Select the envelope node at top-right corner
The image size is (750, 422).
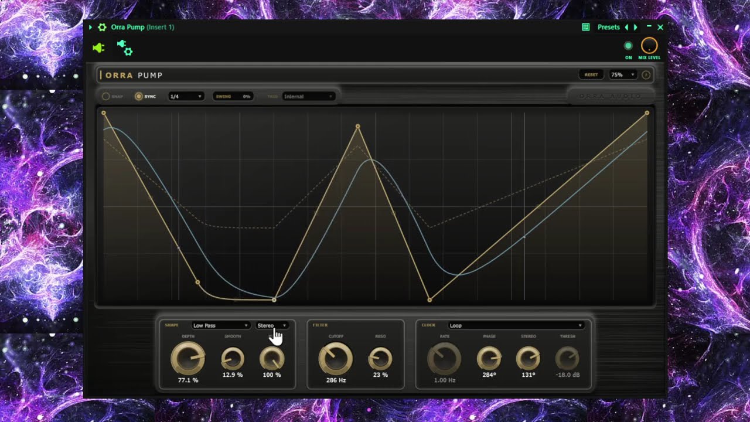click(x=647, y=113)
